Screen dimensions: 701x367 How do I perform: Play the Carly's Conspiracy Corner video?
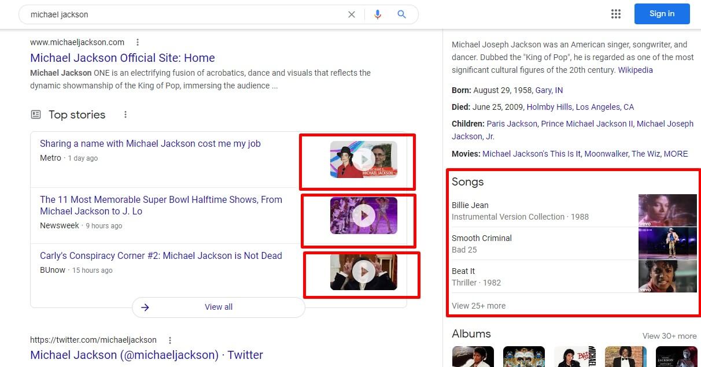click(x=364, y=272)
